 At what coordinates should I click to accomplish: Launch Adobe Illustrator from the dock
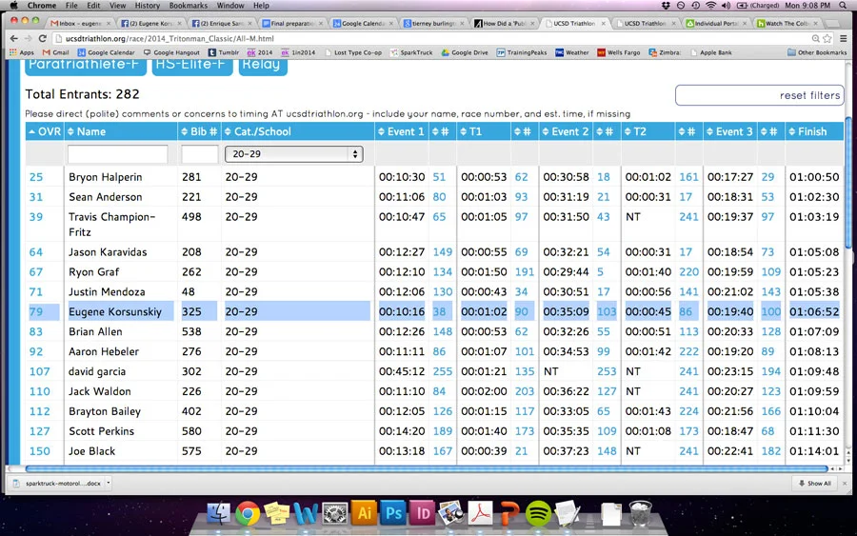(364, 513)
